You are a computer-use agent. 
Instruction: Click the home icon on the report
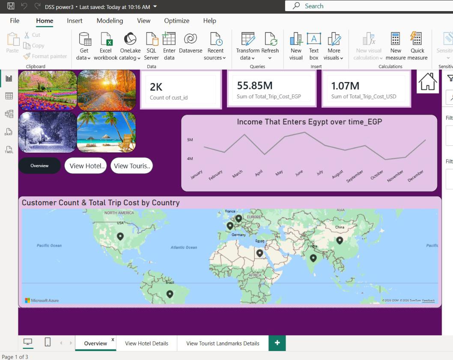(x=428, y=82)
